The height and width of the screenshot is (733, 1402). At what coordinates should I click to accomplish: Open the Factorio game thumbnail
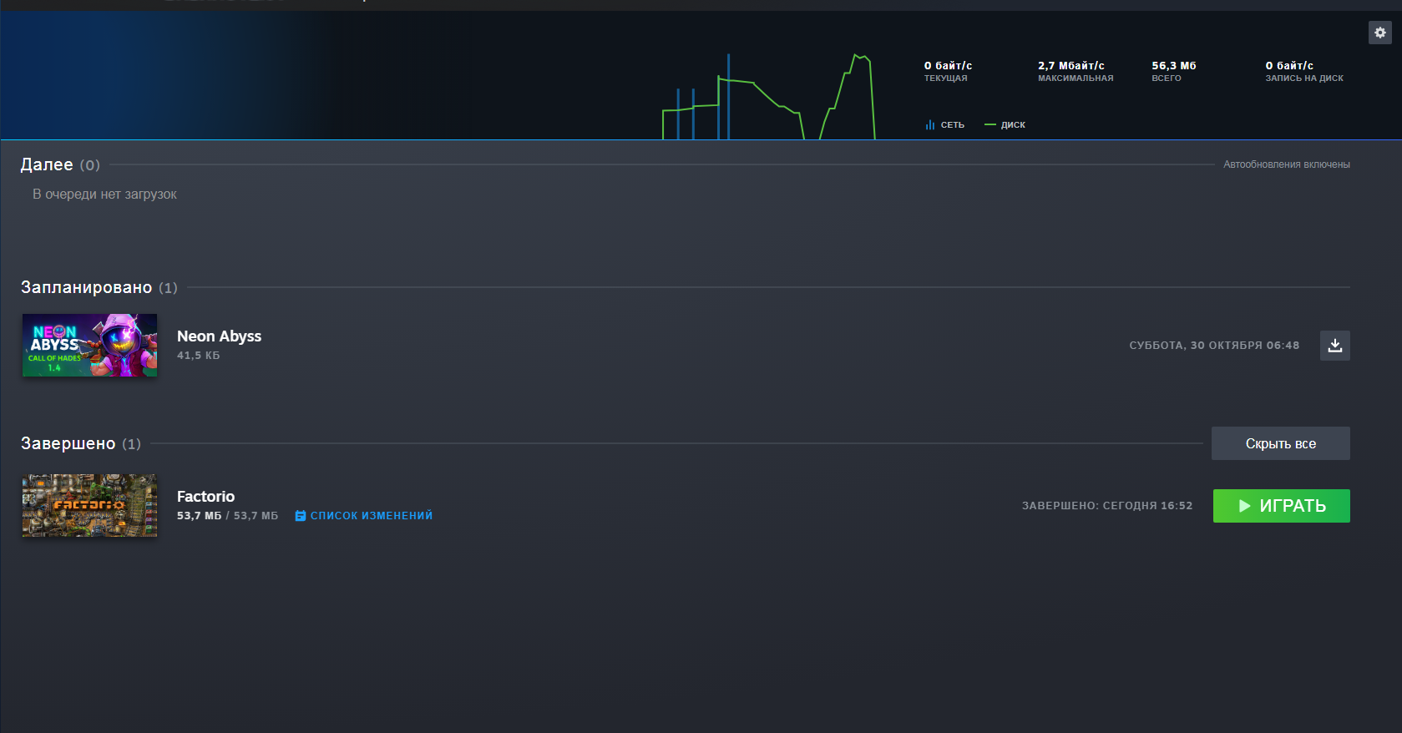(89, 506)
